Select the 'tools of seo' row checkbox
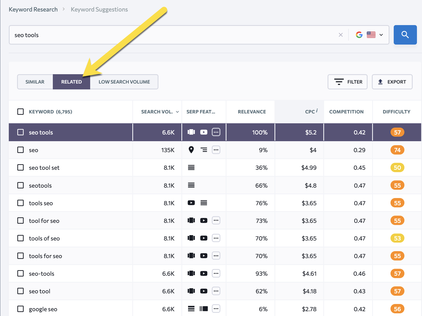 click(x=21, y=238)
